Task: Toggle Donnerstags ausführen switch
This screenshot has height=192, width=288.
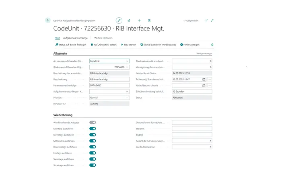Action: [x=93, y=147]
